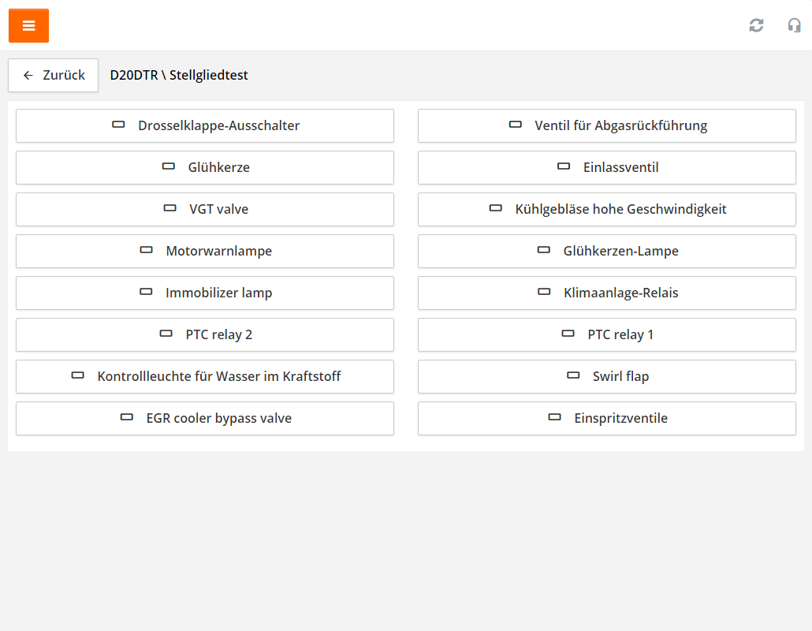812x631 pixels.
Task: Click the headset support icon
Action: (x=794, y=25)
